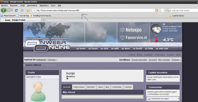Open the Laatste nieuws bookmarks folder

point(177,16)
